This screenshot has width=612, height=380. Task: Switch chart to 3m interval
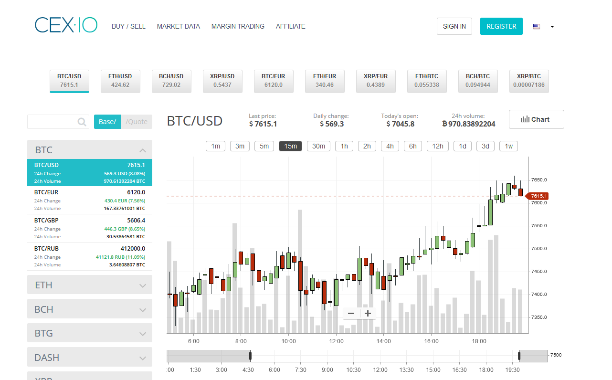click(x=240, y=146)
